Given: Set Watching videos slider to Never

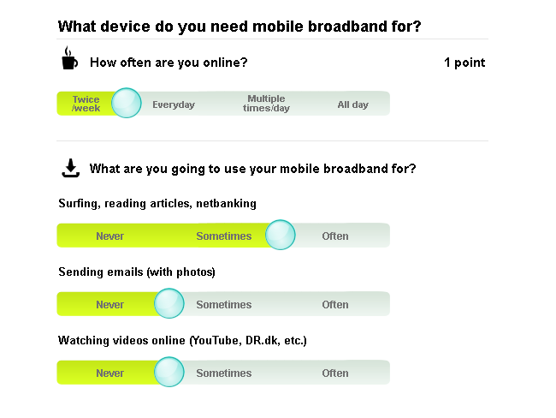Looking at the screenshot, I should 109,373.
